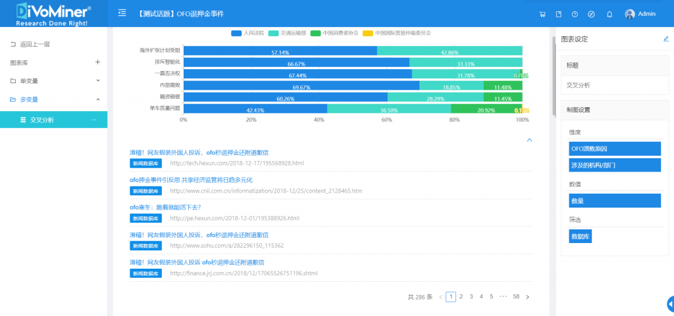The image size is (674, 316).
Task: Open article ofo寒冬：跪着就能活下去？
Action: pyautogui.click(x=165, y=207)
